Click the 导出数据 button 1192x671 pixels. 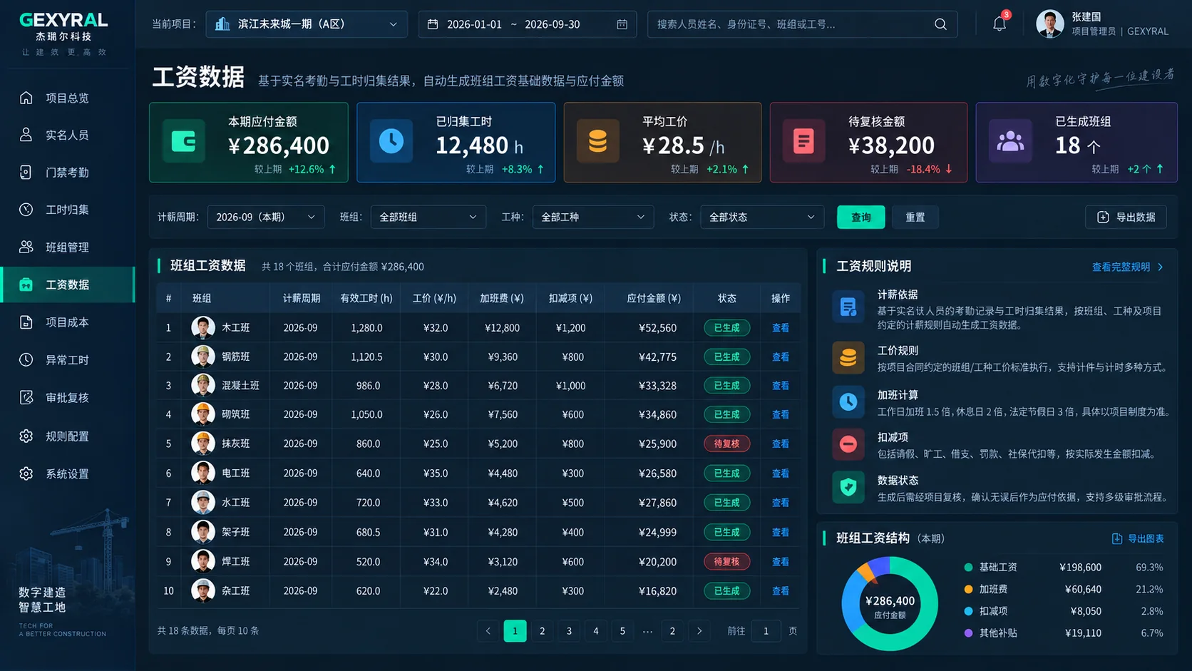click(1126, 217)
